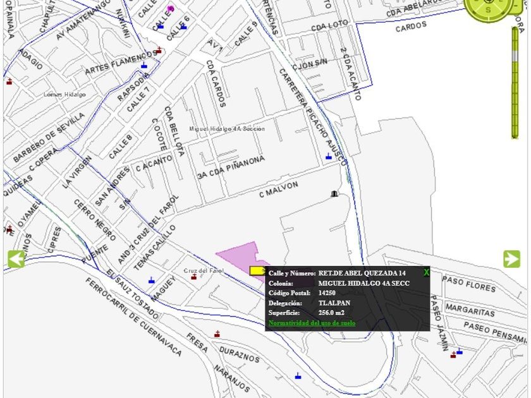Screen dimensions: 531x398
Task: Click the 'CDA LOTO' street label
Action: [329, 25]
